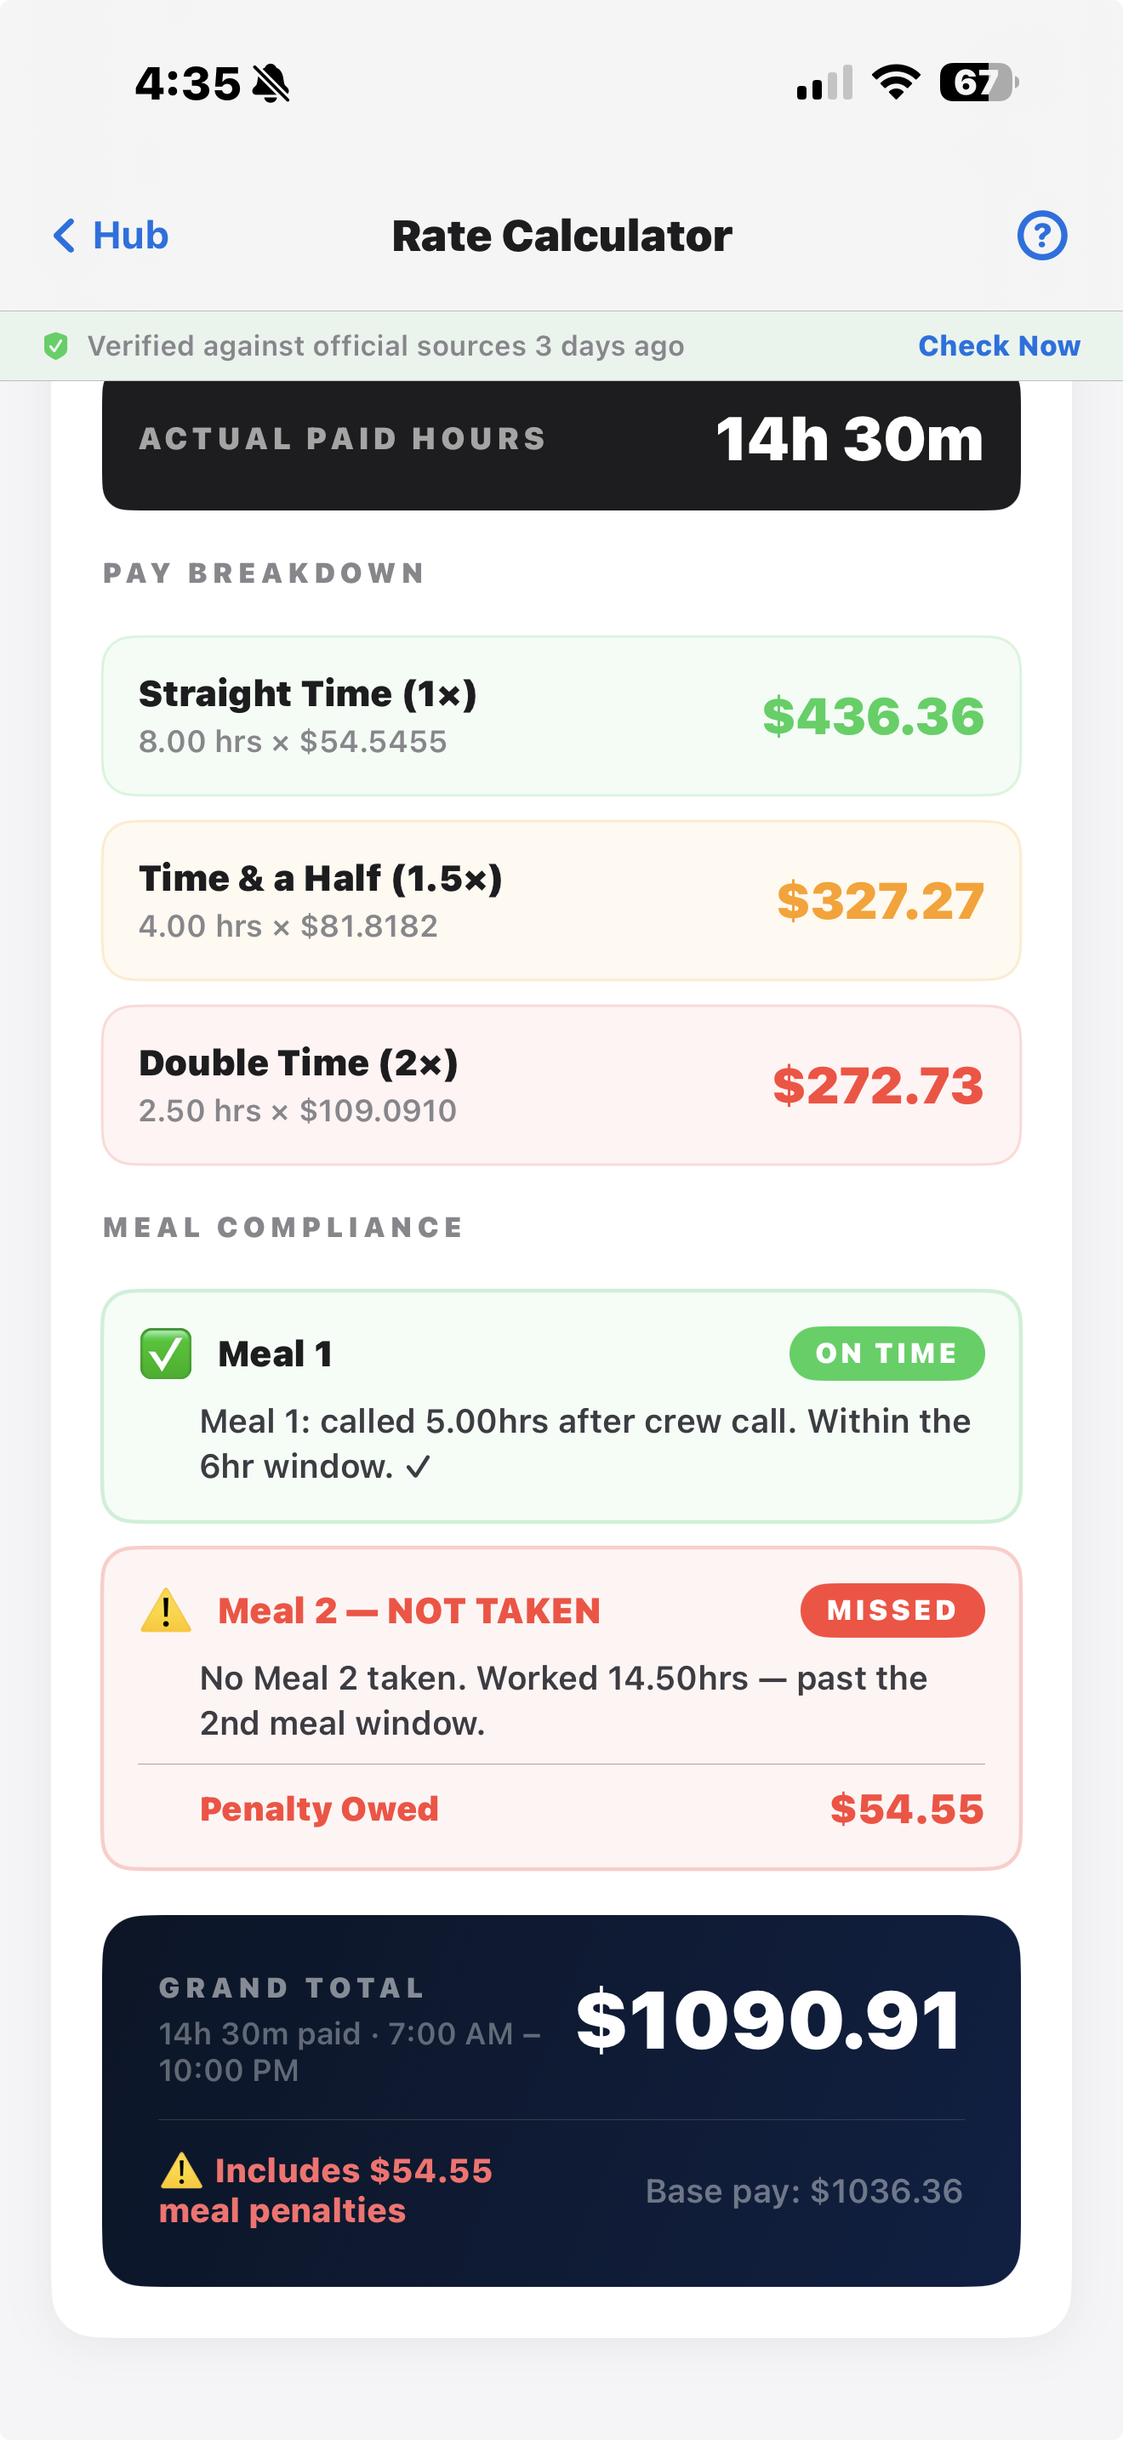Tap the Meal 1 green checkmark icon
This screenshot has width=1123, height=2440.
point(166,1354)
